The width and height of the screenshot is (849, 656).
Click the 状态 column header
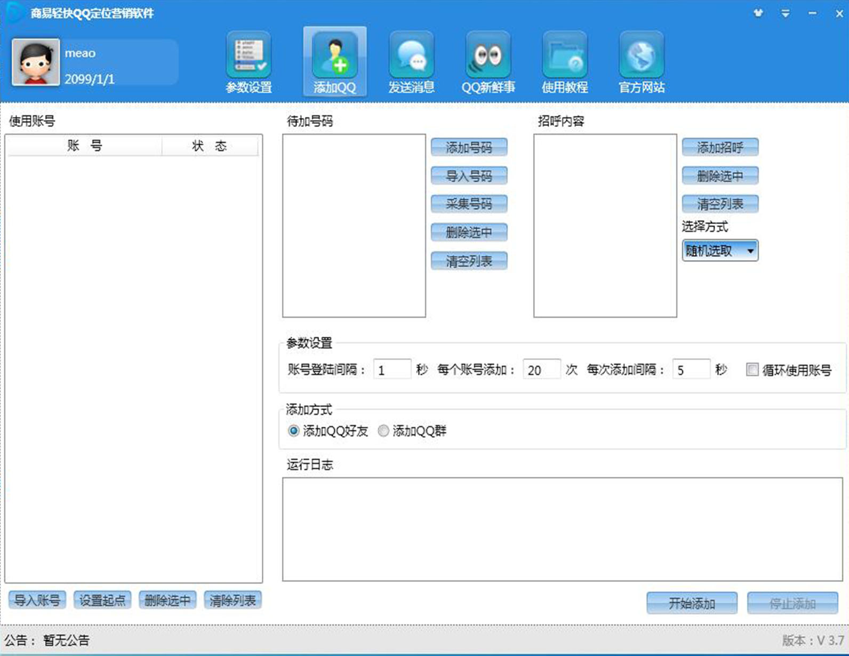tap(210, 146)
